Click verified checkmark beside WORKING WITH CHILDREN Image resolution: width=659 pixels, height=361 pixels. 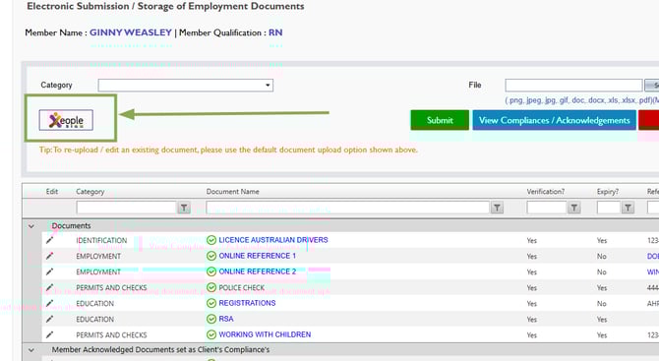coord(211,334)
